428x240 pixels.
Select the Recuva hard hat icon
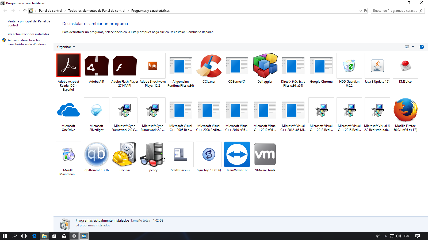(x=125, y=154)
